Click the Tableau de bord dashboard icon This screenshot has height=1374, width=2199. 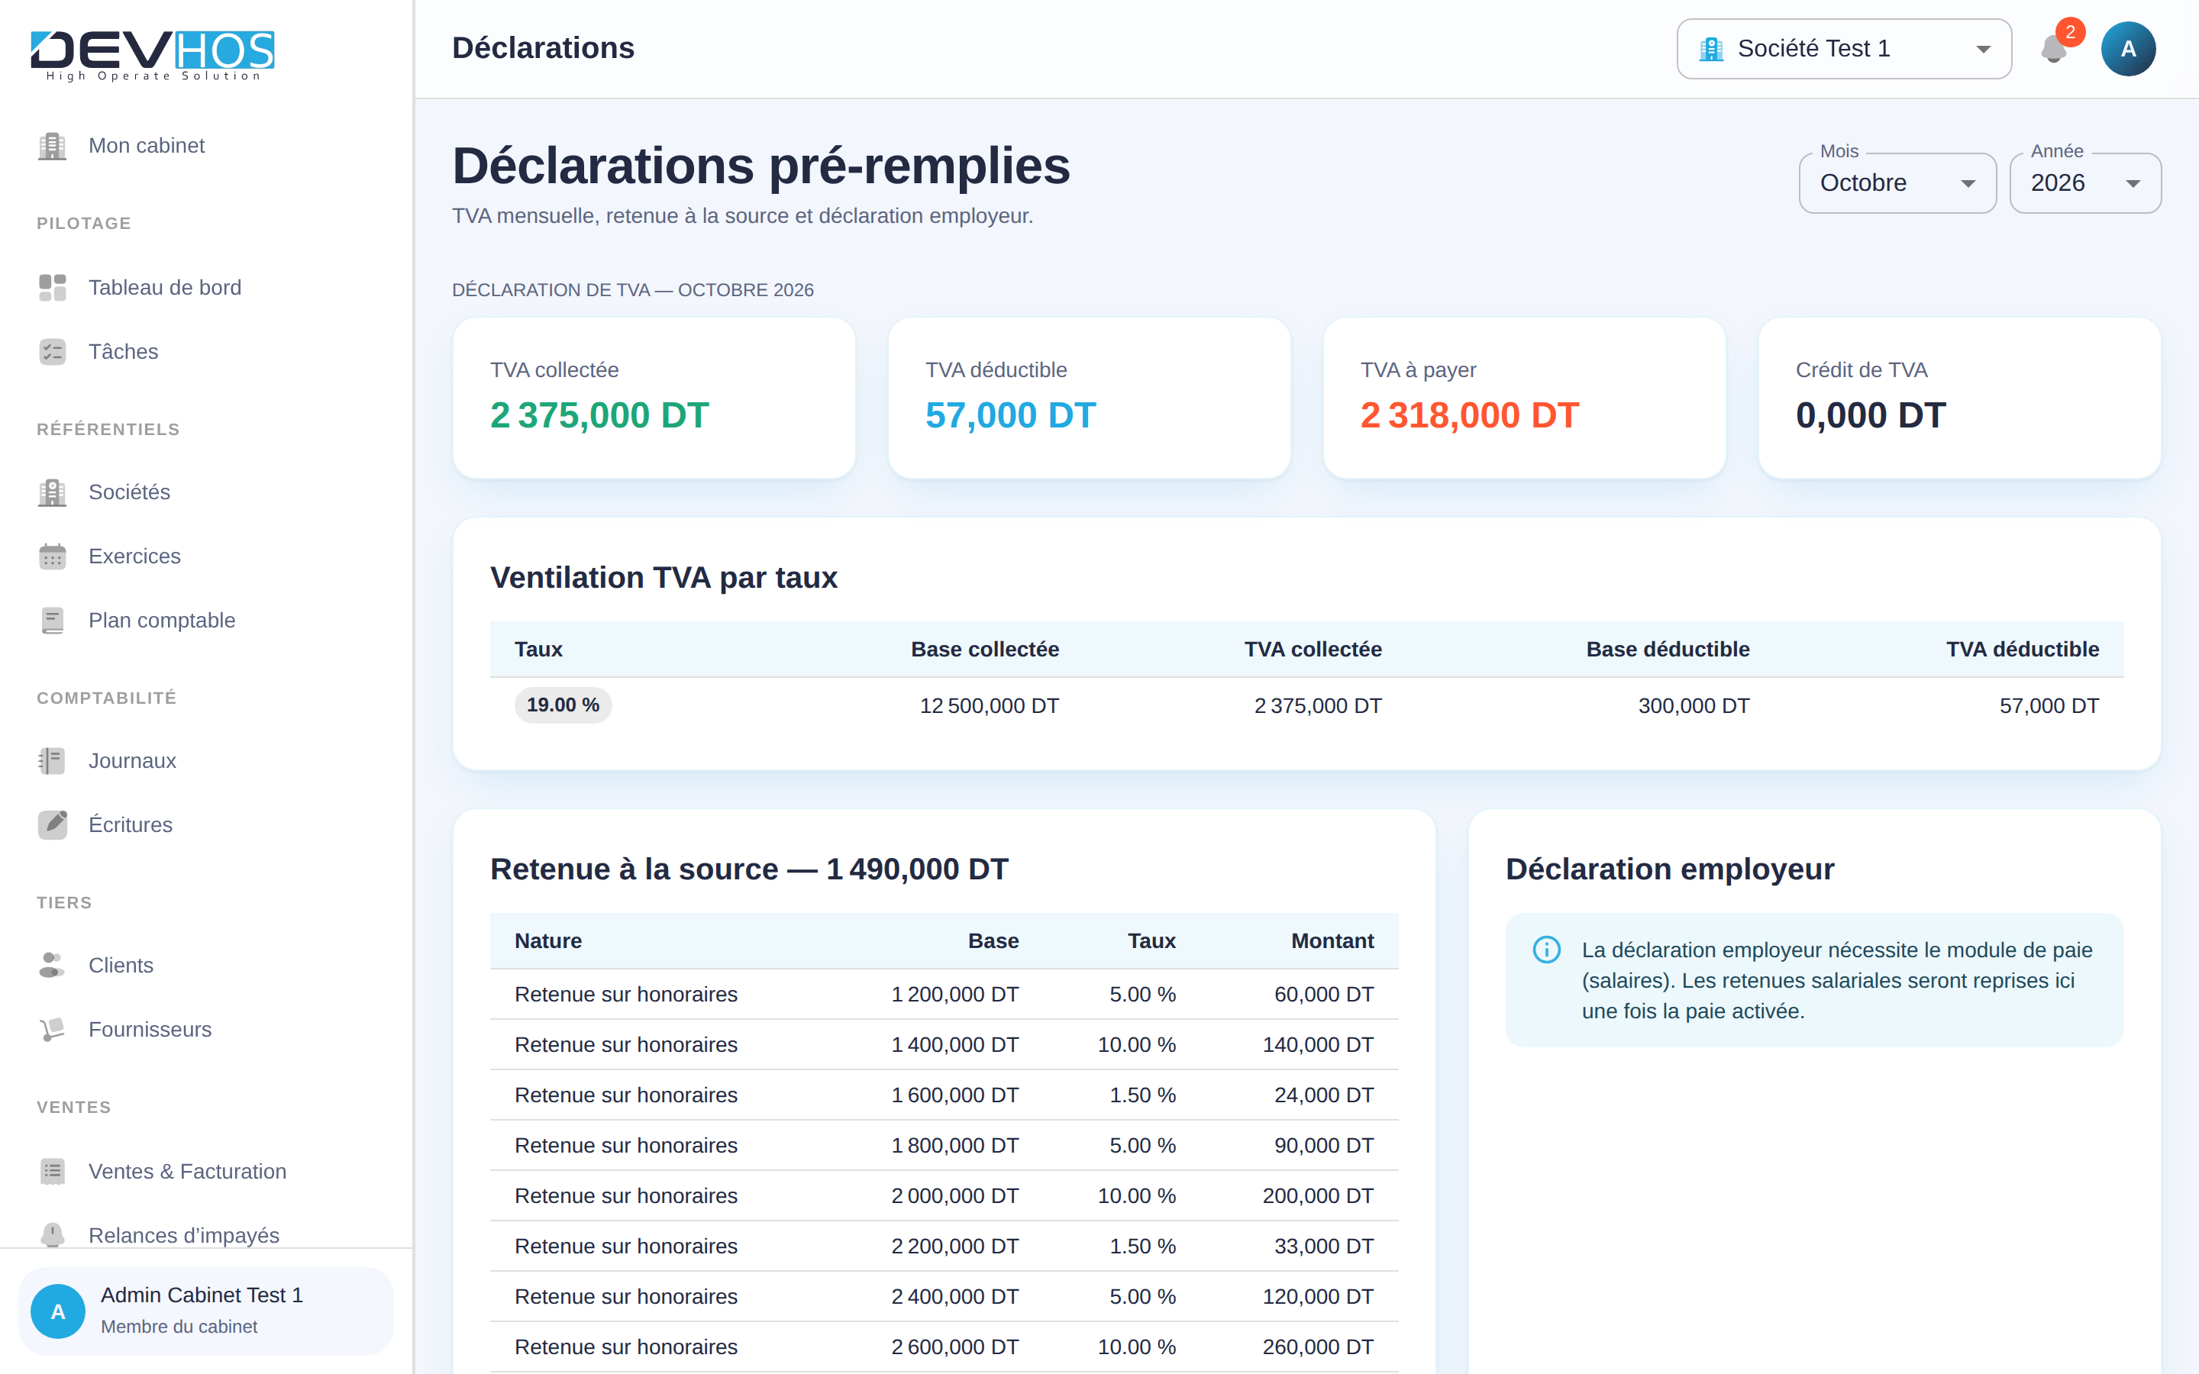point(52,287)
